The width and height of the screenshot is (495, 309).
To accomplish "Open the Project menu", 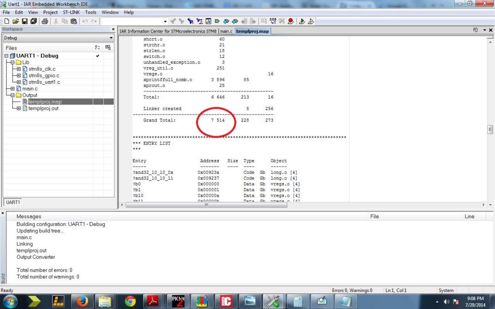I will coord(50,12).
